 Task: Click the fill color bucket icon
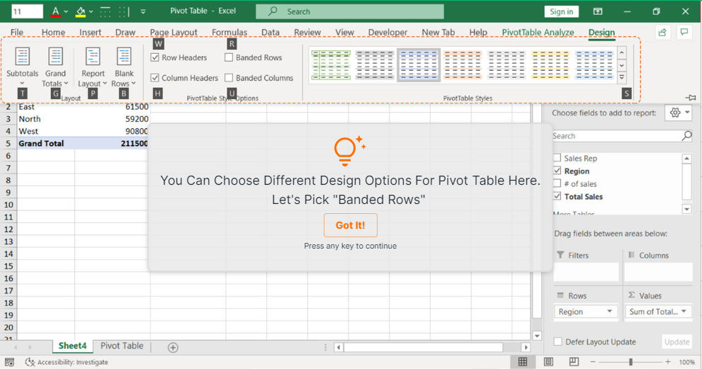pos(81,11)
